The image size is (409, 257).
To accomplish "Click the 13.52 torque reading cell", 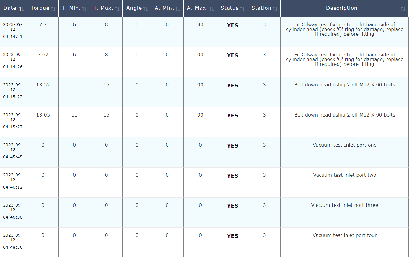I will click(43, 85).
